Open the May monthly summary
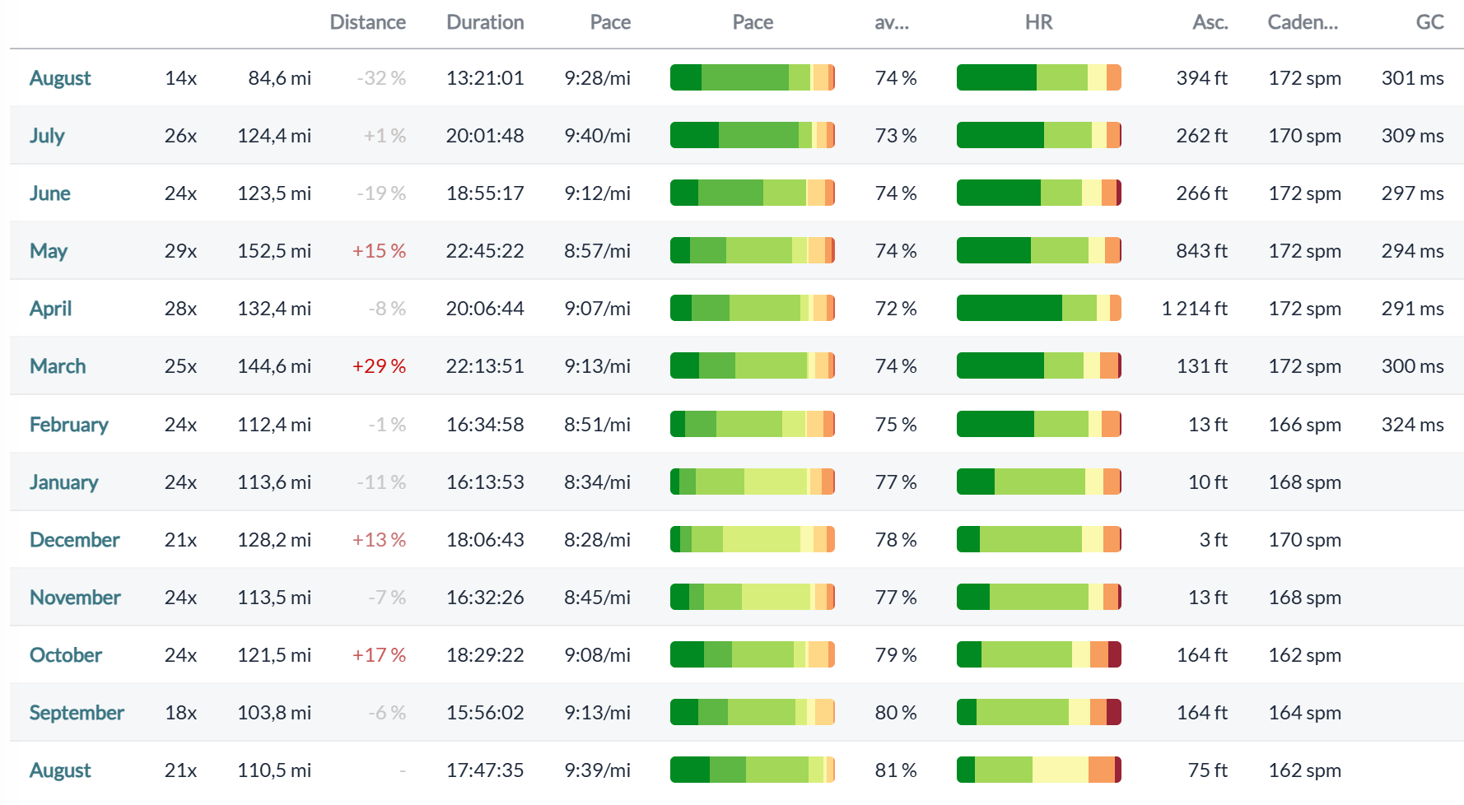Viewport: 1464px width, 805px height. [x=49, y=251]
